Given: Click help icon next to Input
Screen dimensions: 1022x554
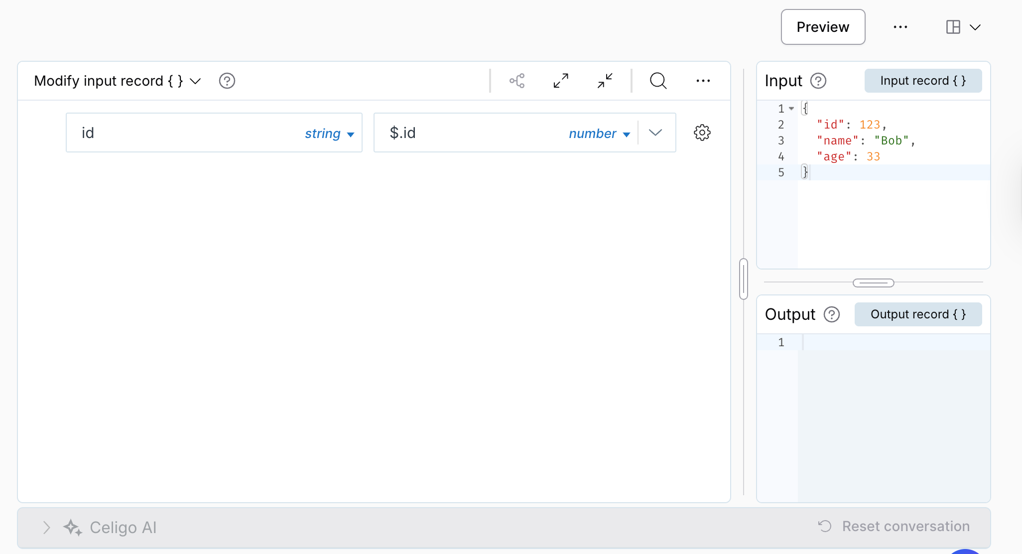Looking at the screenshot, I should click(818, 81).
